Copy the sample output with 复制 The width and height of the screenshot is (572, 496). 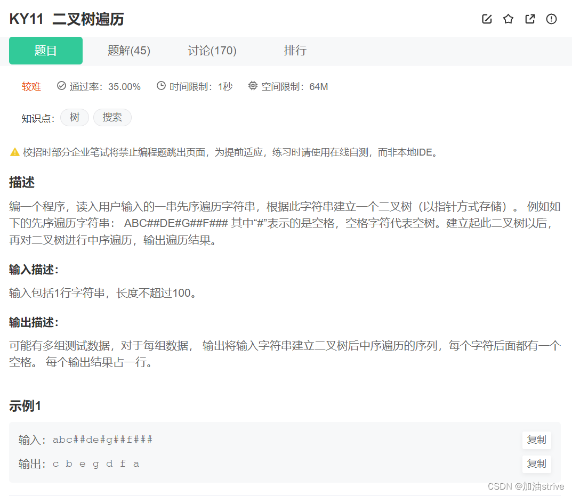pyautogui.click(x=536, y=464)
